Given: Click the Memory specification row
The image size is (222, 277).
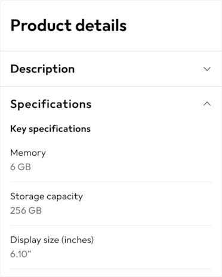Looking at the screenshot, I should pos(111,160).
